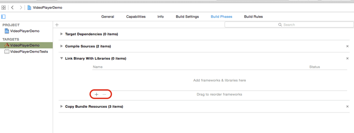This screenshot has width=354, height=133.
Task: Open the General tab
Action: [x=108, y=17]
